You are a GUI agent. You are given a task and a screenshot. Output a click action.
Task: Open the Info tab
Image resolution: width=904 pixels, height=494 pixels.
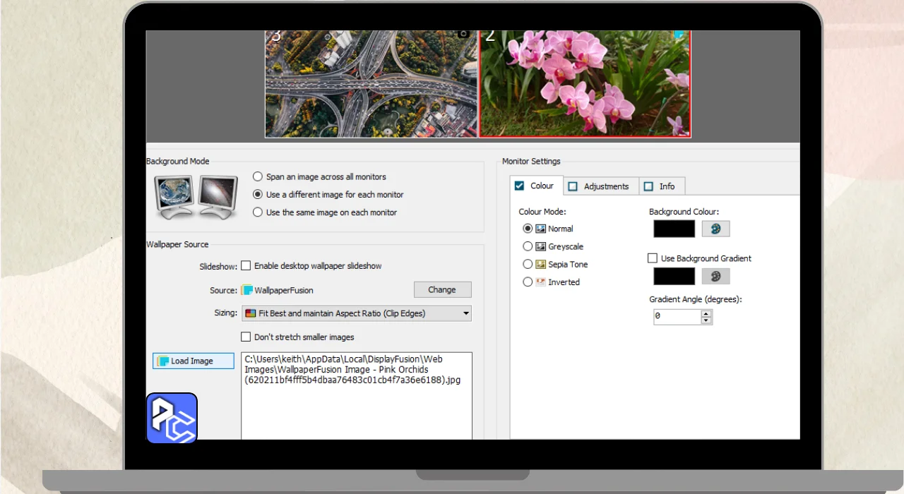(661, 186)
